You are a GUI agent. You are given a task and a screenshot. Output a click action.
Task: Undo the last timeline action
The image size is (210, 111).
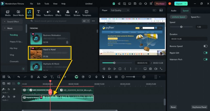click(19, 77)
